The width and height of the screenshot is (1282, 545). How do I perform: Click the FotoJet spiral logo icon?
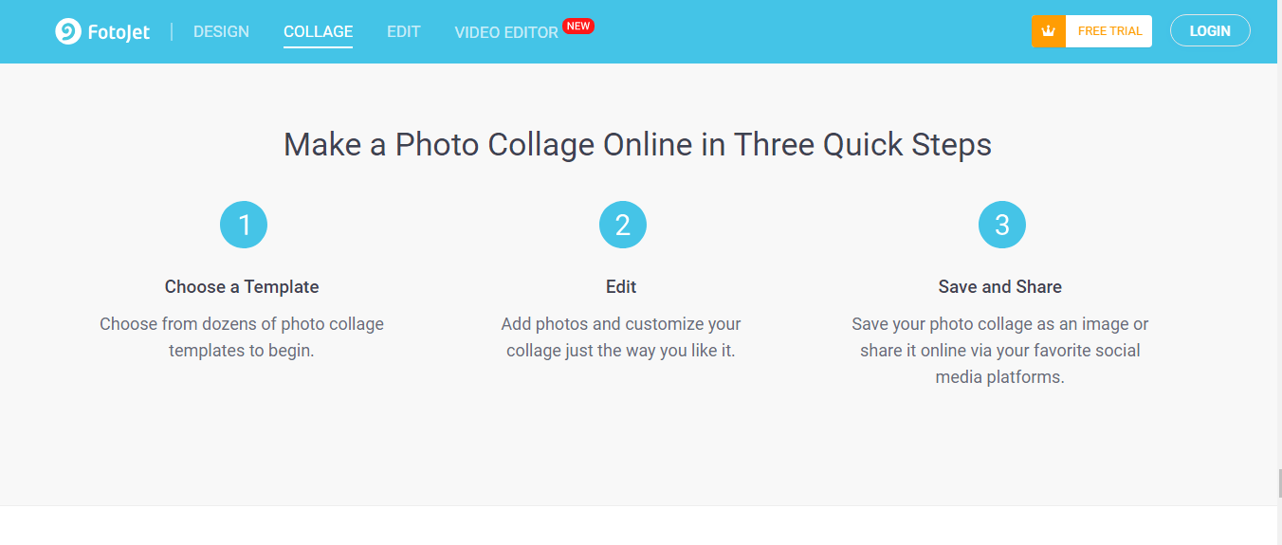point(68,31)
